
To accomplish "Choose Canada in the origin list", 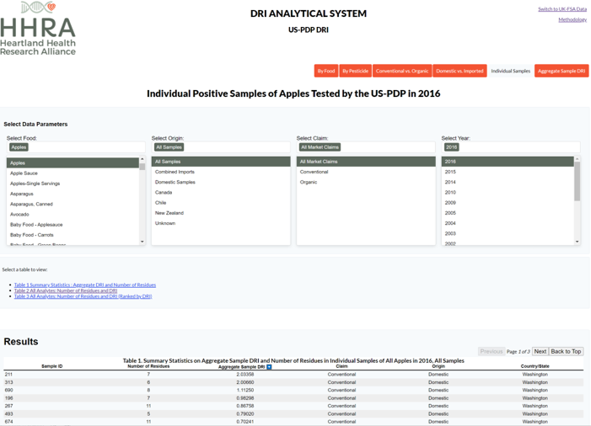I will point(221,192).
